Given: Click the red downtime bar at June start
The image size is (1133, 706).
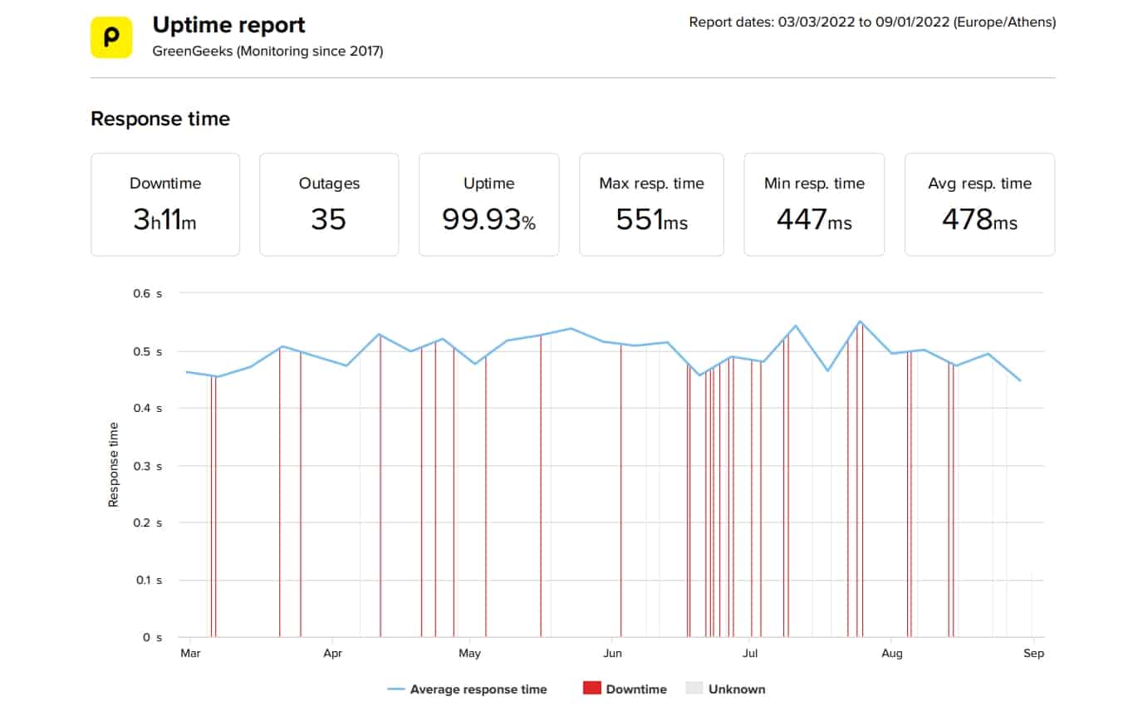Looking at the screenshot, I should click(x=621, y=490).
